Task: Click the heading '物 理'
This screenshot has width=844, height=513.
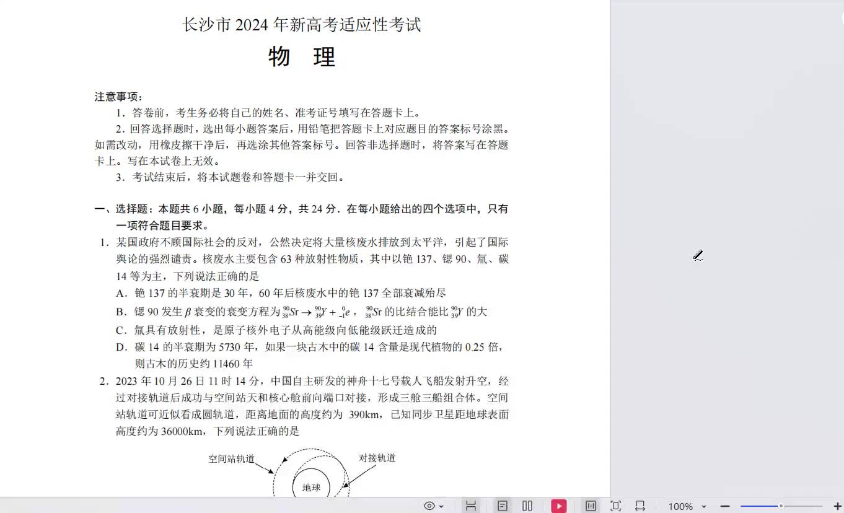Action: coord(302,57)
